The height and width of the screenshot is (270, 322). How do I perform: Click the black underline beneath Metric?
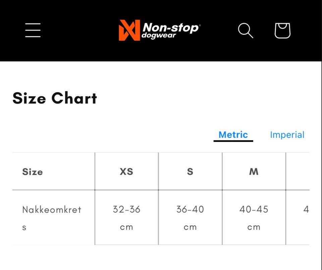click(x=233, y=141)
